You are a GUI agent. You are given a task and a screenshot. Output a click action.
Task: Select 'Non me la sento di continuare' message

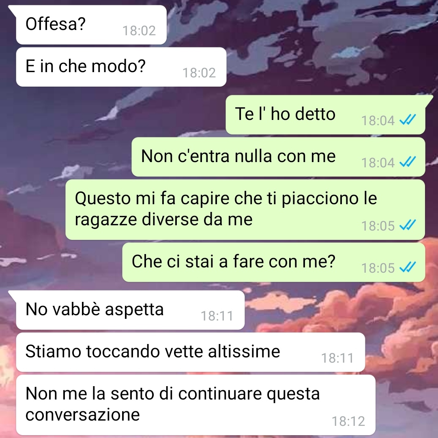tap(195, 405)
